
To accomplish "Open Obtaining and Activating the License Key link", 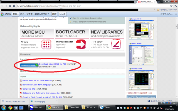I will pyautogui.click(x=41, y=93).
